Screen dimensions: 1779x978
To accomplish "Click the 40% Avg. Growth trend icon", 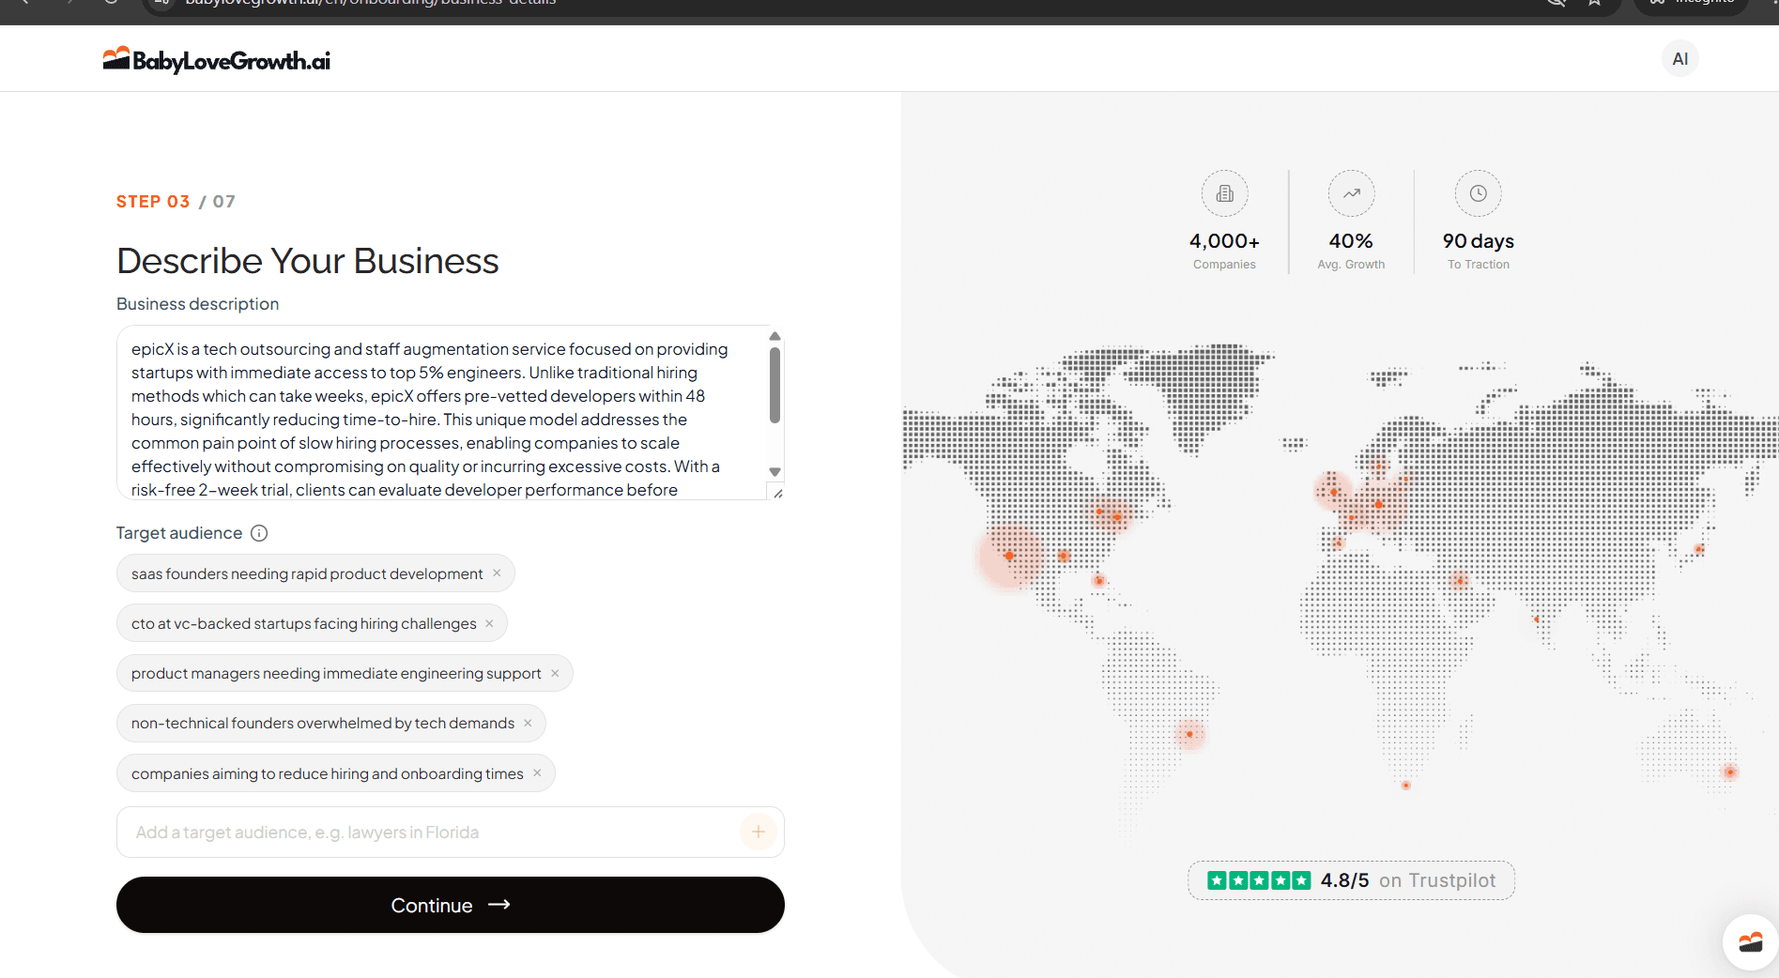I will (1351, 193).
